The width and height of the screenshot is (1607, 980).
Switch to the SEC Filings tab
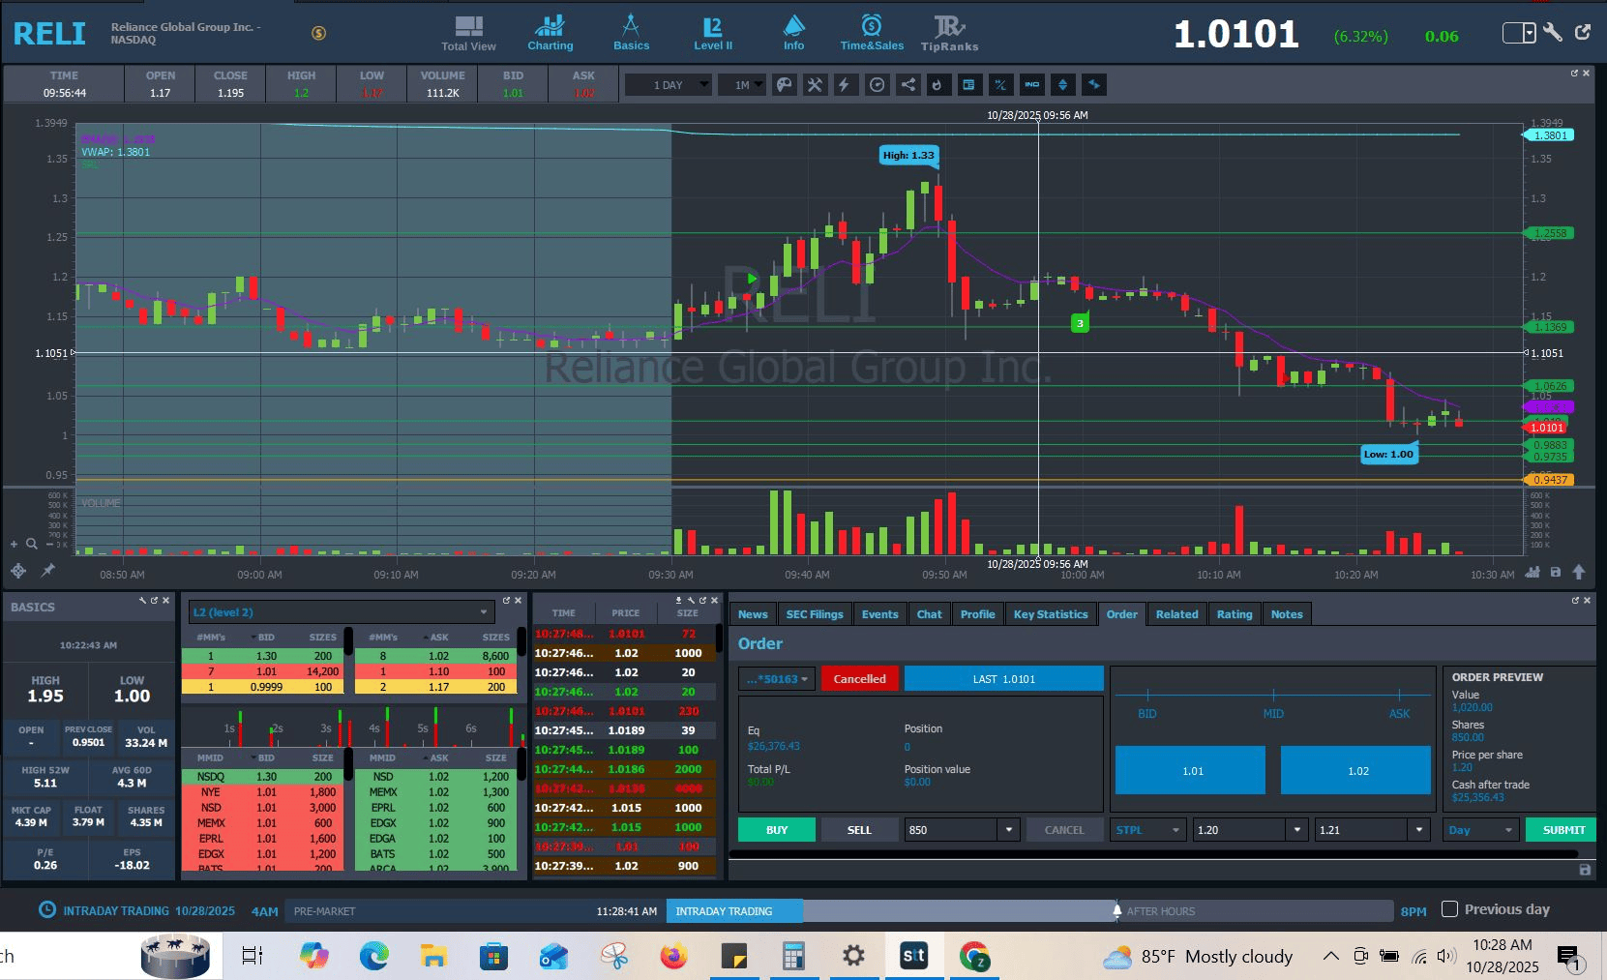click(x=814, y=614)
